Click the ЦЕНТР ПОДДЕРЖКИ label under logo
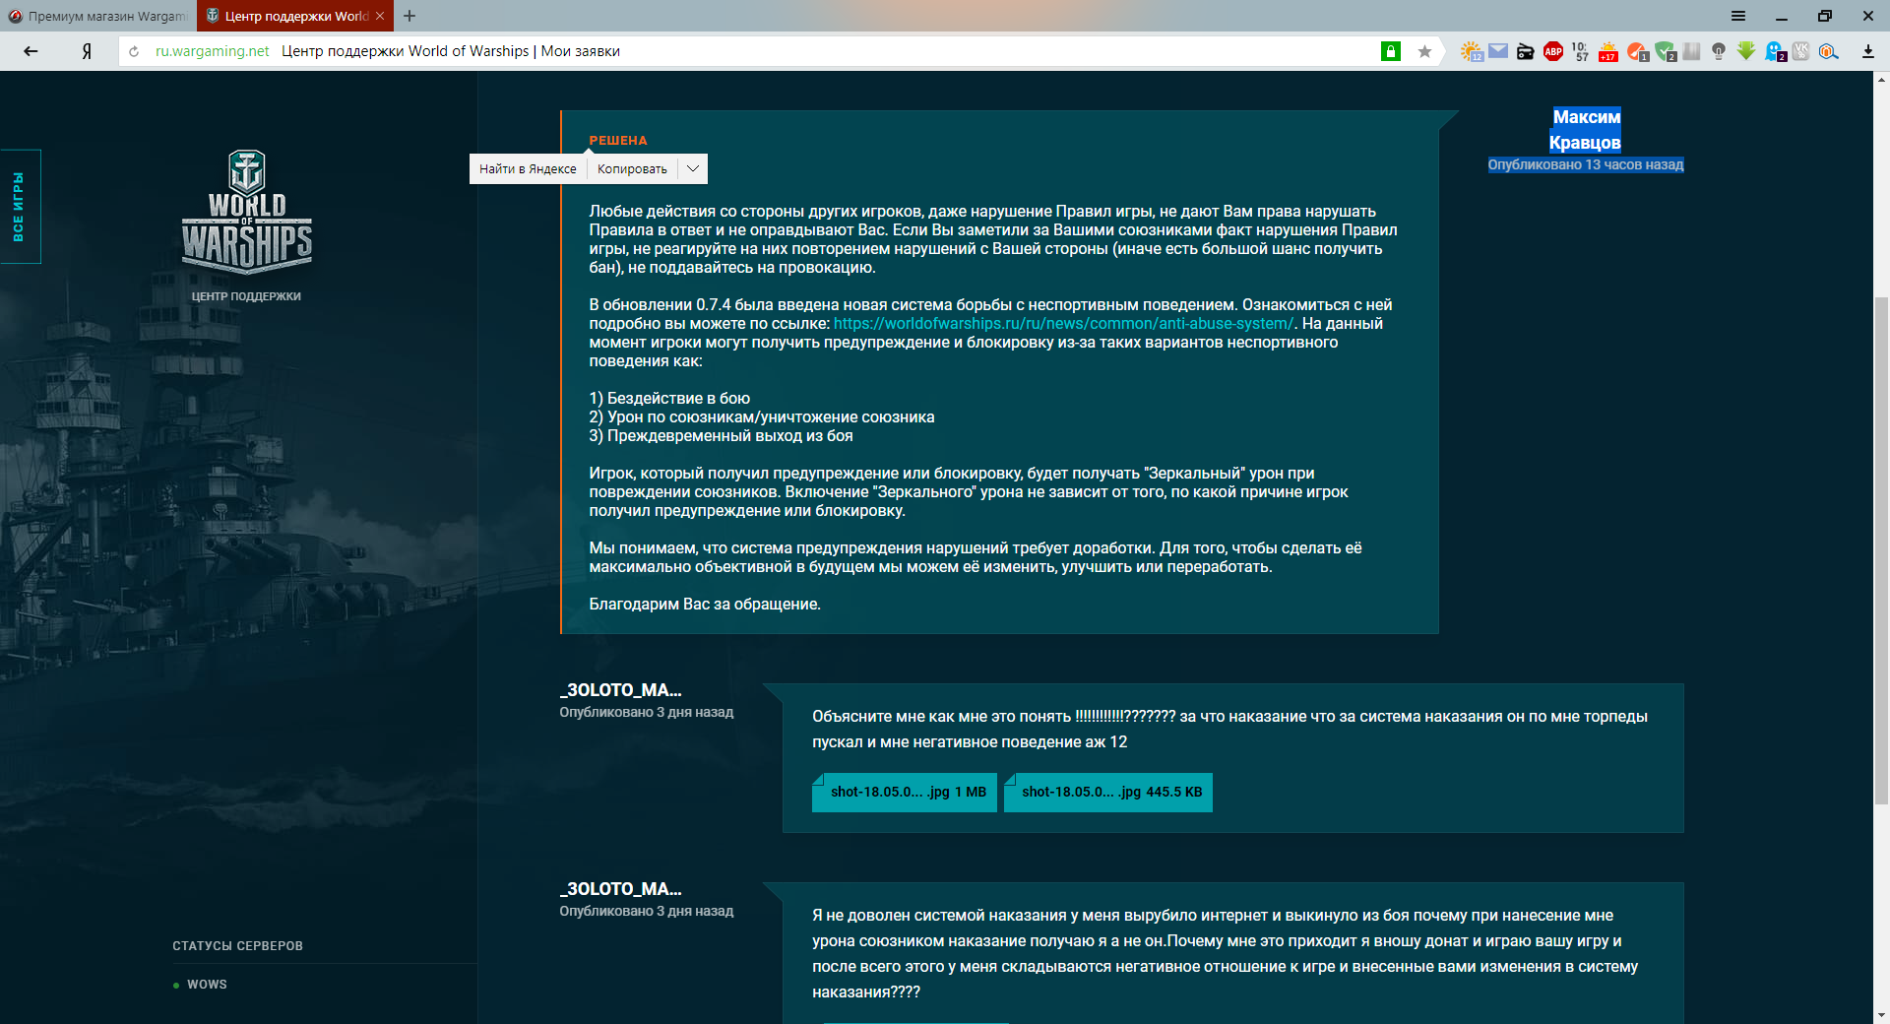 click(246, 296)
